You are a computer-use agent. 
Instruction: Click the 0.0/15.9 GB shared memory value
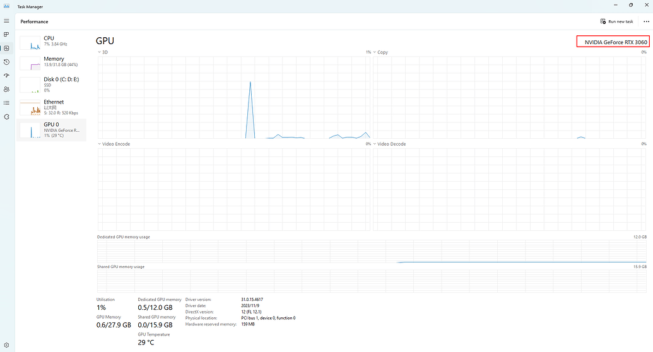(155, 325)
